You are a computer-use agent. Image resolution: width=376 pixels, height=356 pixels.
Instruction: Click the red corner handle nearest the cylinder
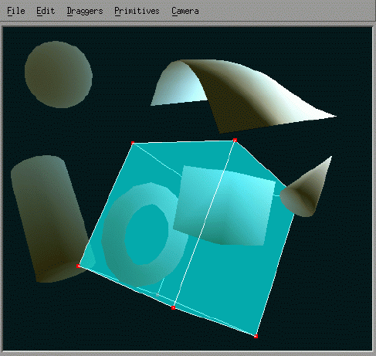79,266
